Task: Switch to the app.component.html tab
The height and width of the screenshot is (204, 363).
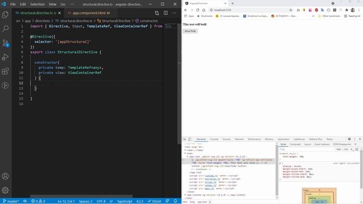Action: (88, 13)
